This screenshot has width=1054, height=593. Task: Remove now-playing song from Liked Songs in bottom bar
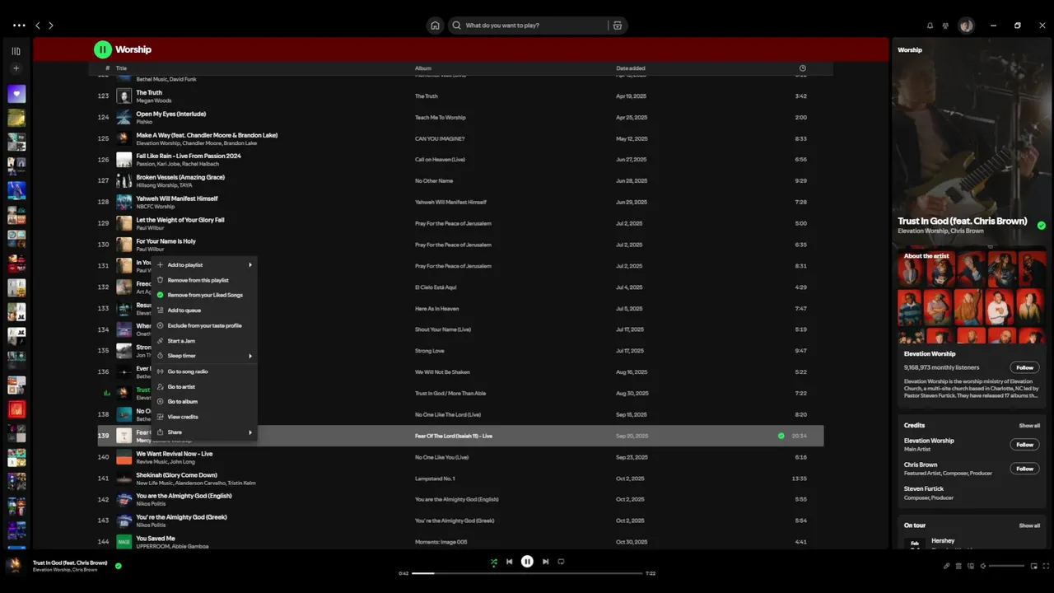pos(119,566)
